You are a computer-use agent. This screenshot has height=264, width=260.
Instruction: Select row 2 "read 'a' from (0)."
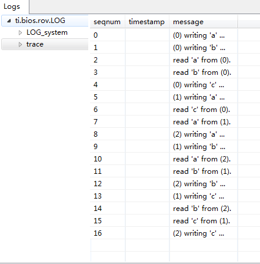pos(175,60)
